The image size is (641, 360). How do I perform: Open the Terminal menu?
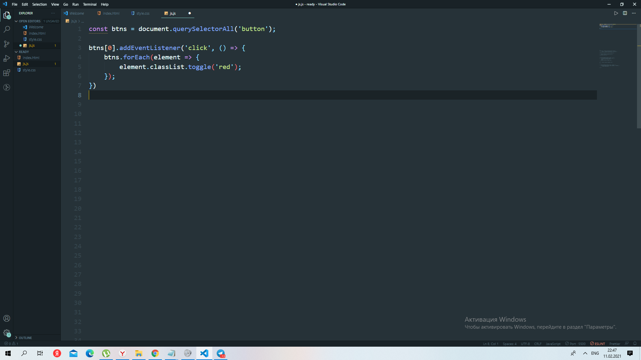pyautogui.click(x=90, y=4)
